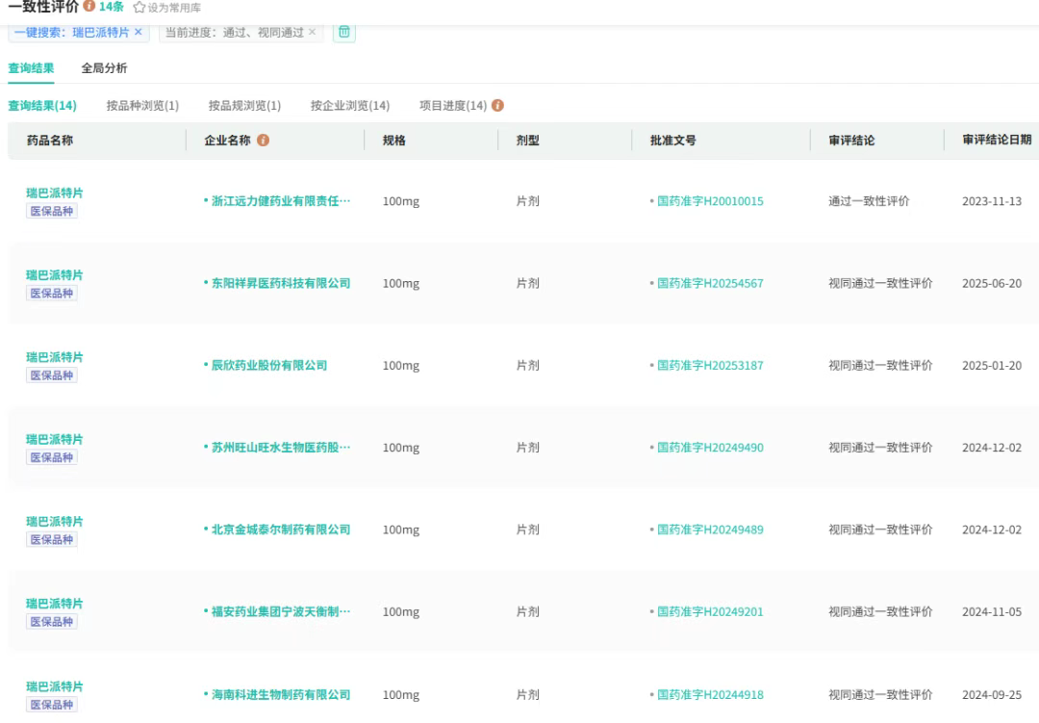This screenshot has height=723, width=1039.
Task: Select the 查询结果(14) sub-tab
Action: coord(41,106)
